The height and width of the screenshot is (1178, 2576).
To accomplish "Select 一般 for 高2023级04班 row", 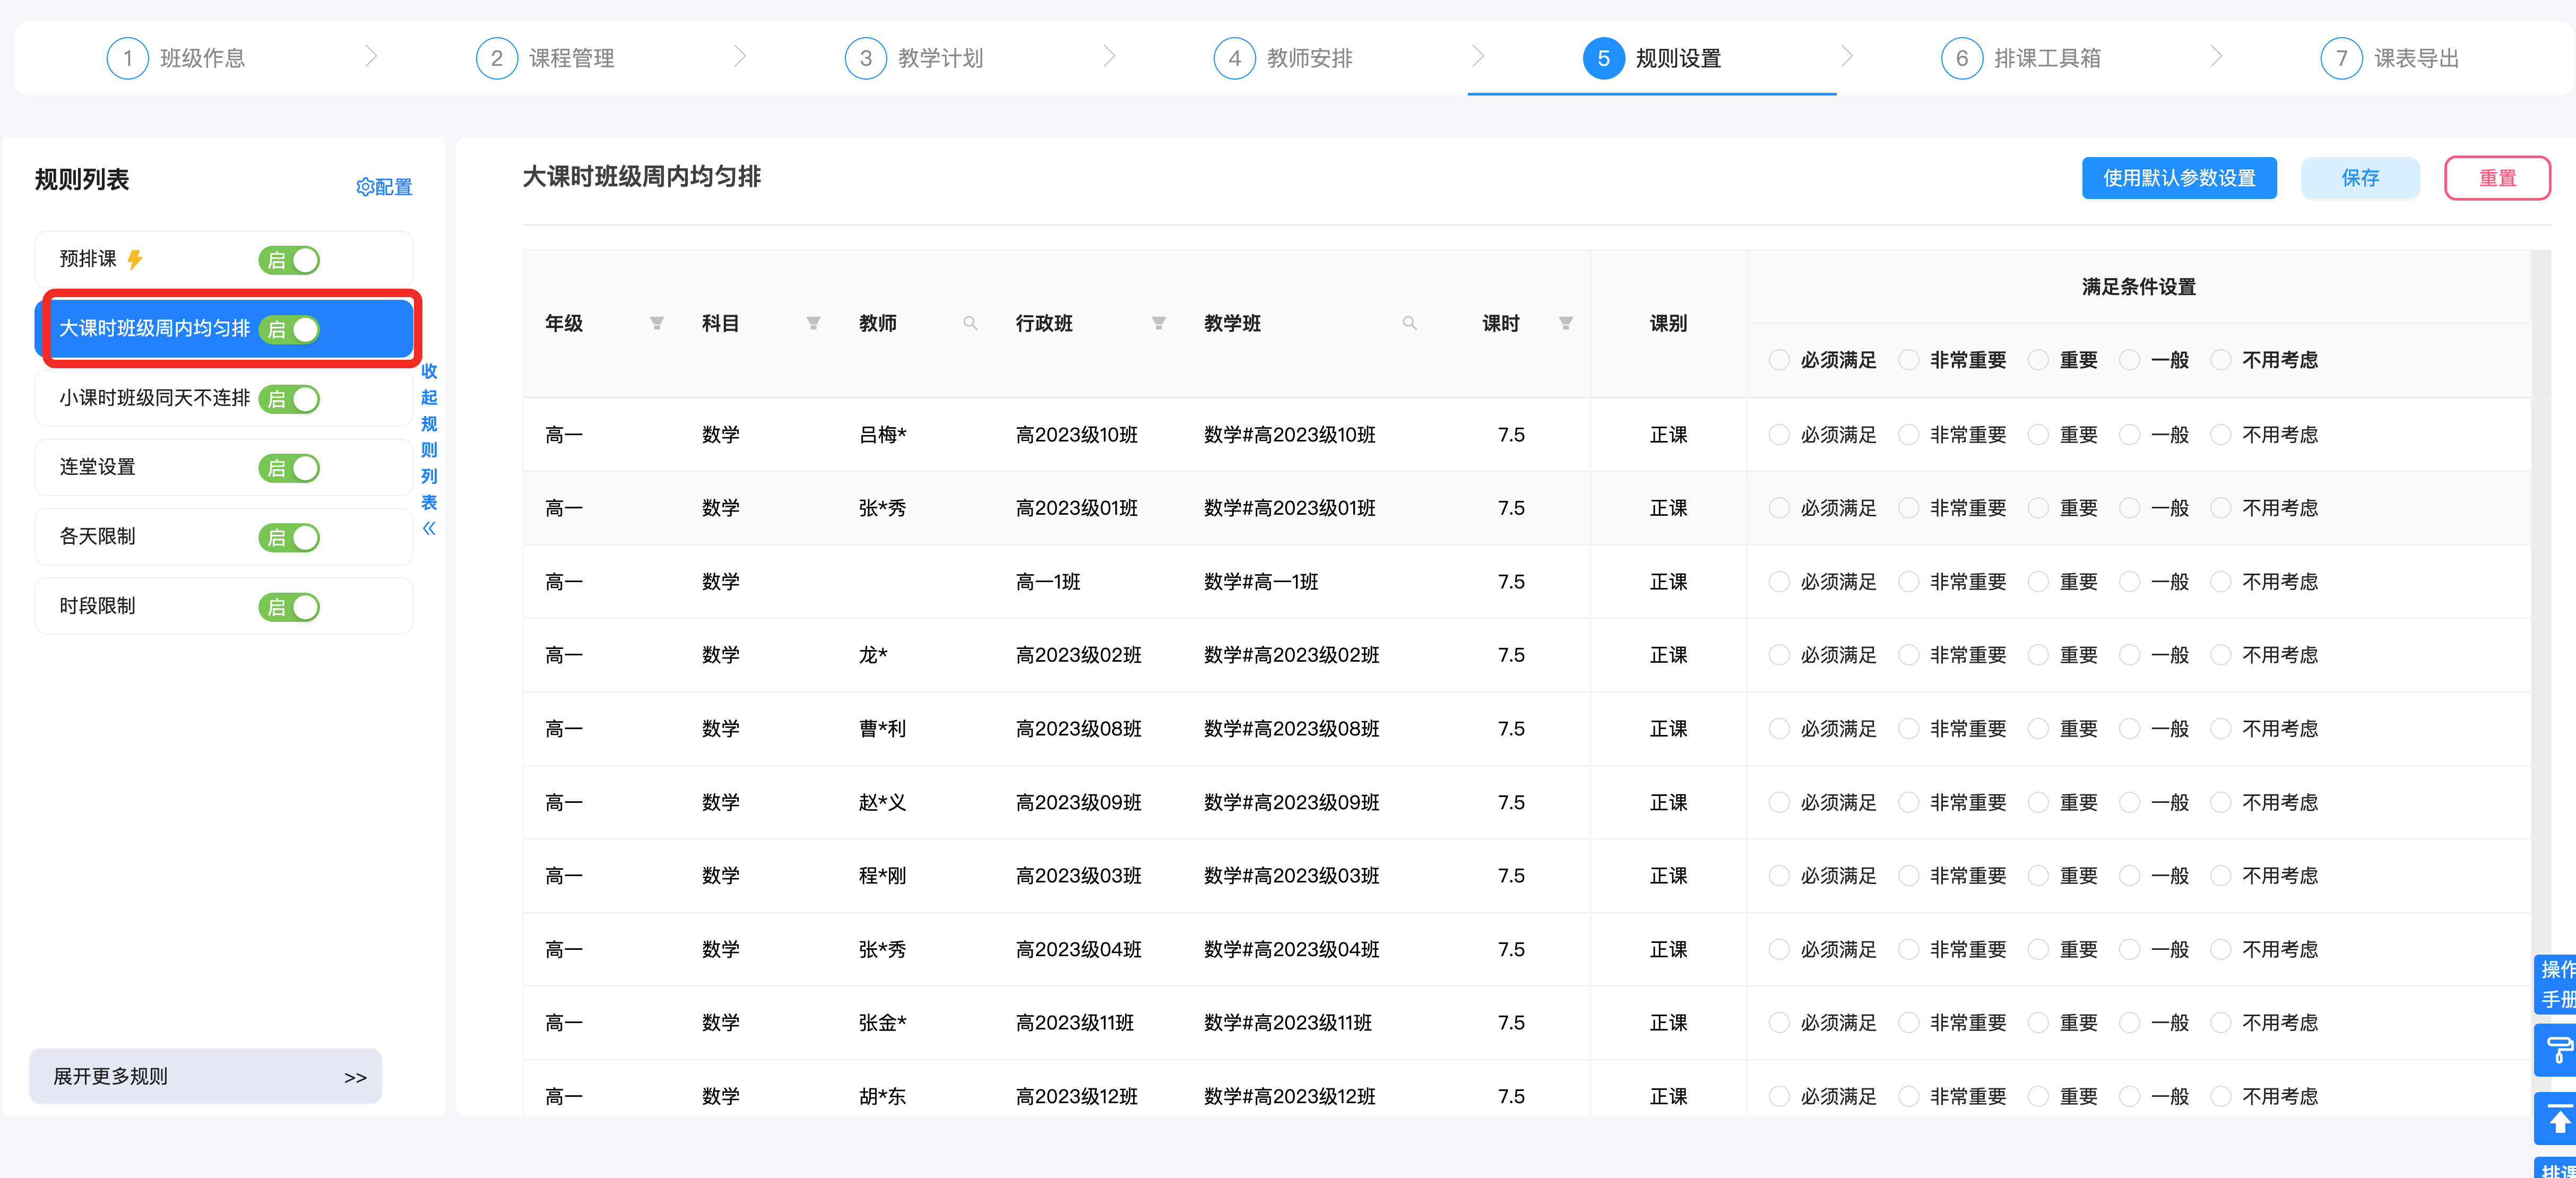I will coord(2129,949).
